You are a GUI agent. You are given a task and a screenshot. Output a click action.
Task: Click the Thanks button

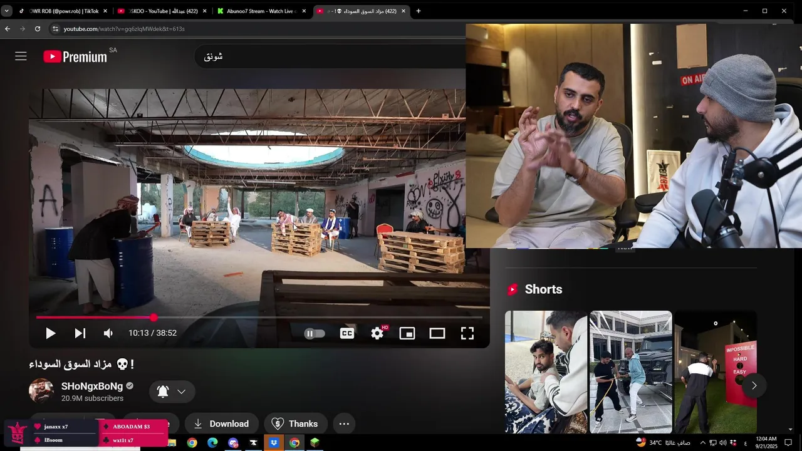pyautogui.click(x=295, y=424)
